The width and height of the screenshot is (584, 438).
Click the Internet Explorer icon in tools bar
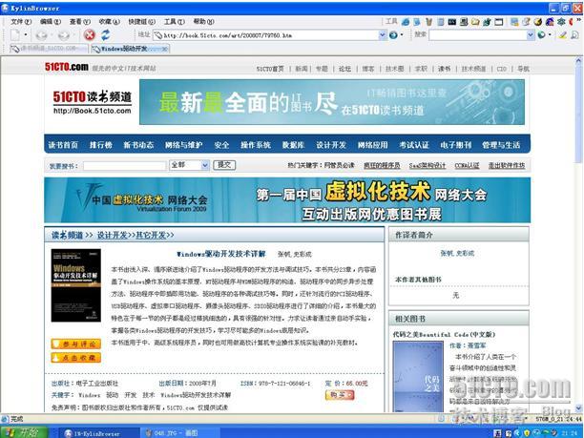point(406,22)
